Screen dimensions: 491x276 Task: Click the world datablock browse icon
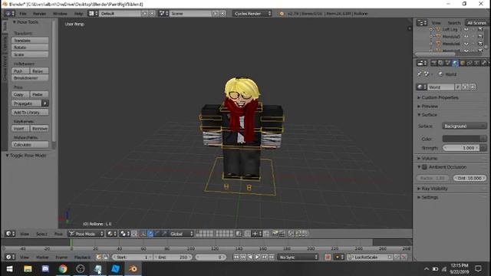(421, 87)
